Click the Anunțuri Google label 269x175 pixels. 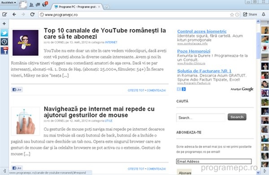(x=242, y=89)
